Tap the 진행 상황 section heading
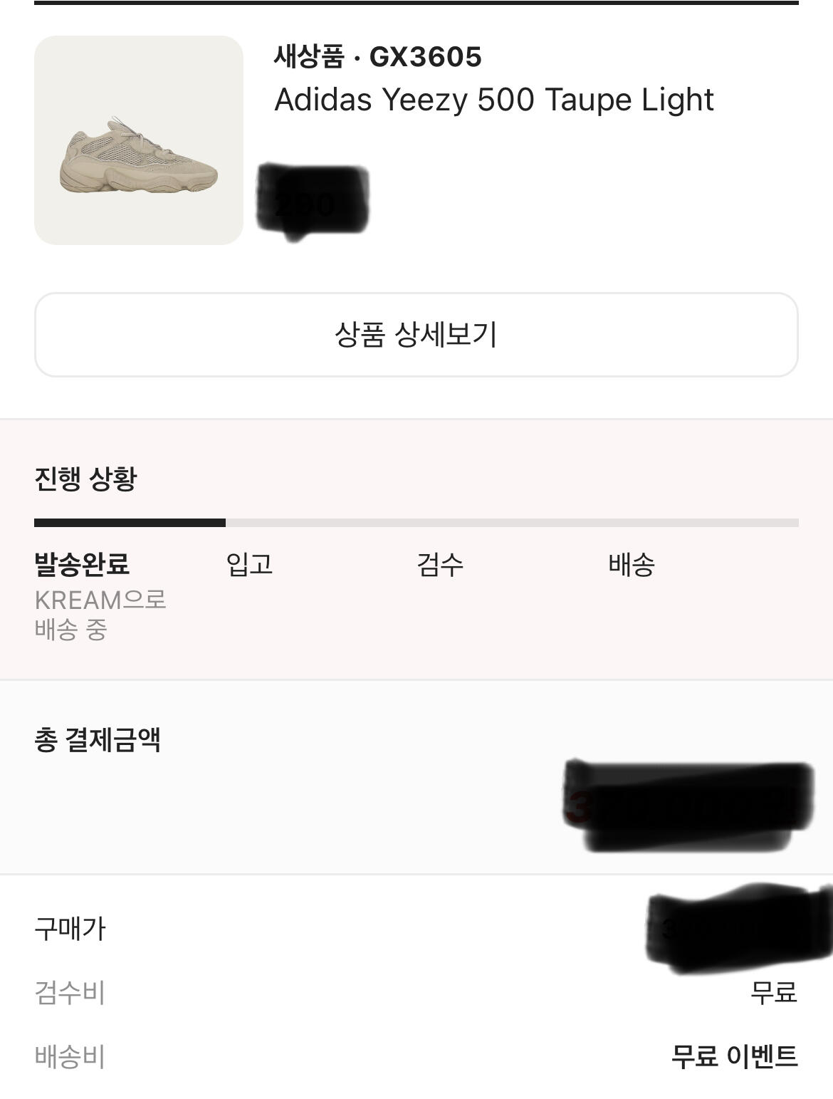The width and height of the screenshot is (833, 1099). (x=85, y=479)
